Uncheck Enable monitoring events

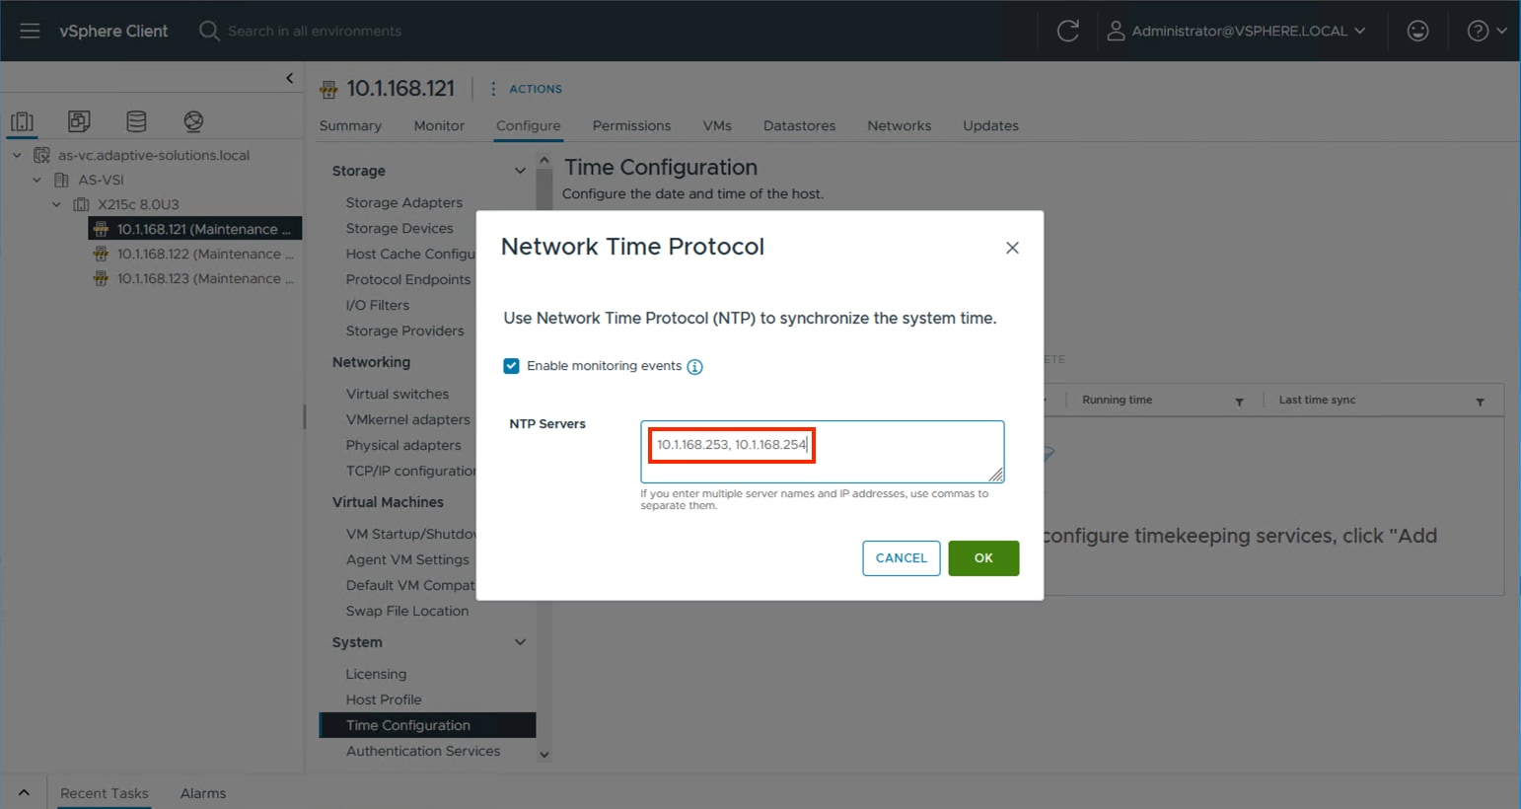511,365
